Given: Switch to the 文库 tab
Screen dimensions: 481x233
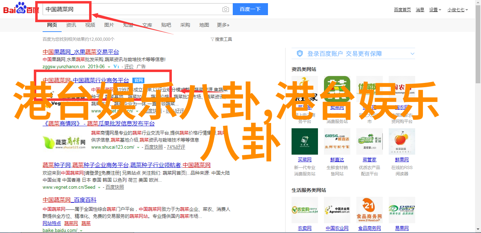Looking at the screenshot, I should click(147, 25).
